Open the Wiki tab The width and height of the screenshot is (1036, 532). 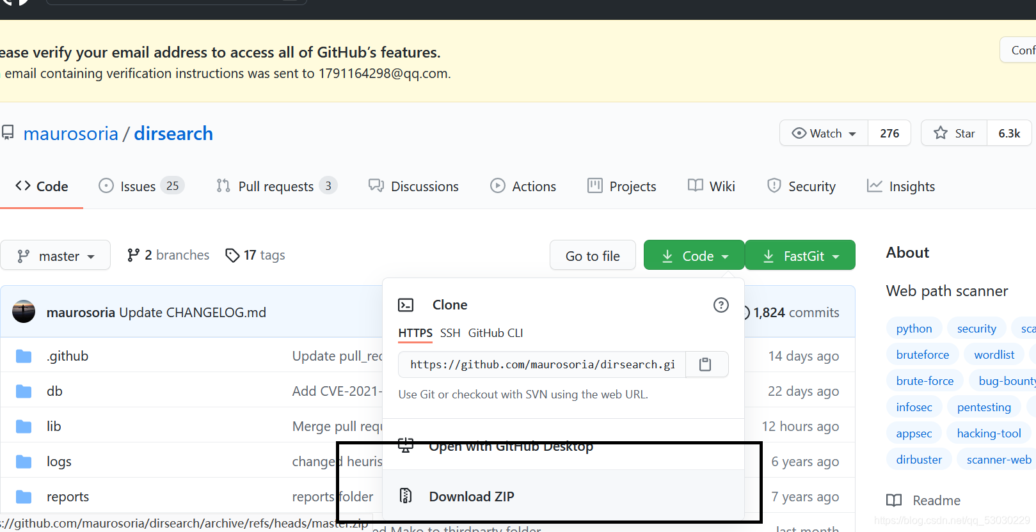[711, 186]
